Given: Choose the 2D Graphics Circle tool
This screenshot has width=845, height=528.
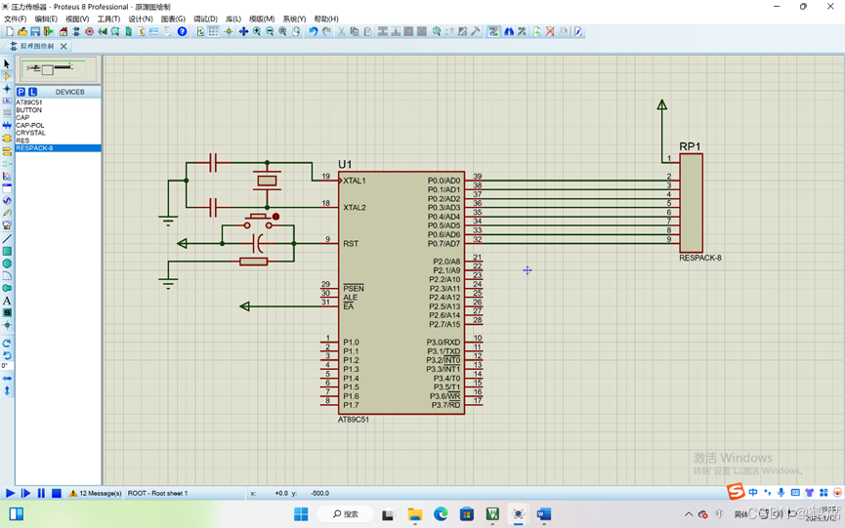Looking at the screenshot, I should [7, 264].
